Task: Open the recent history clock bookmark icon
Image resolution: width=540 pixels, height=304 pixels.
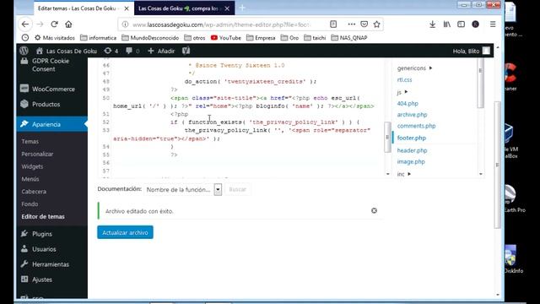Action: [x=25, y=37]
